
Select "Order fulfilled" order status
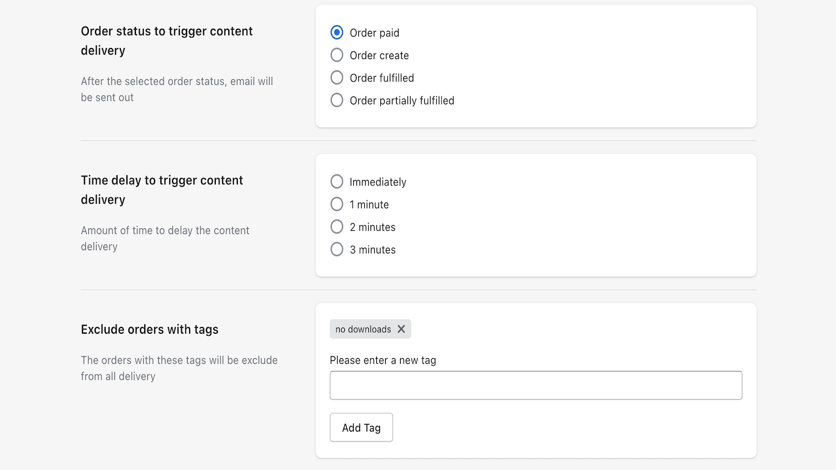click(x=336, y=77)
